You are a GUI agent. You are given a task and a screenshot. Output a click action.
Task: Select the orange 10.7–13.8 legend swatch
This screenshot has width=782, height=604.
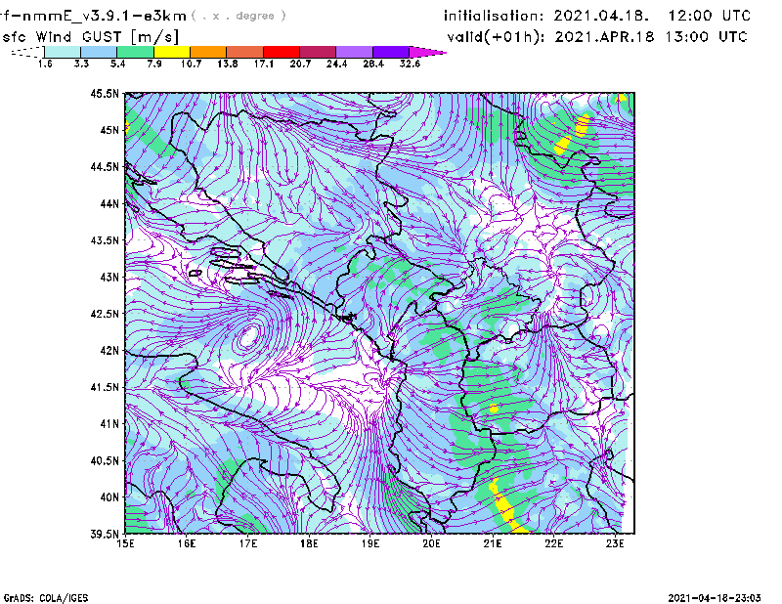coord(208,52)
